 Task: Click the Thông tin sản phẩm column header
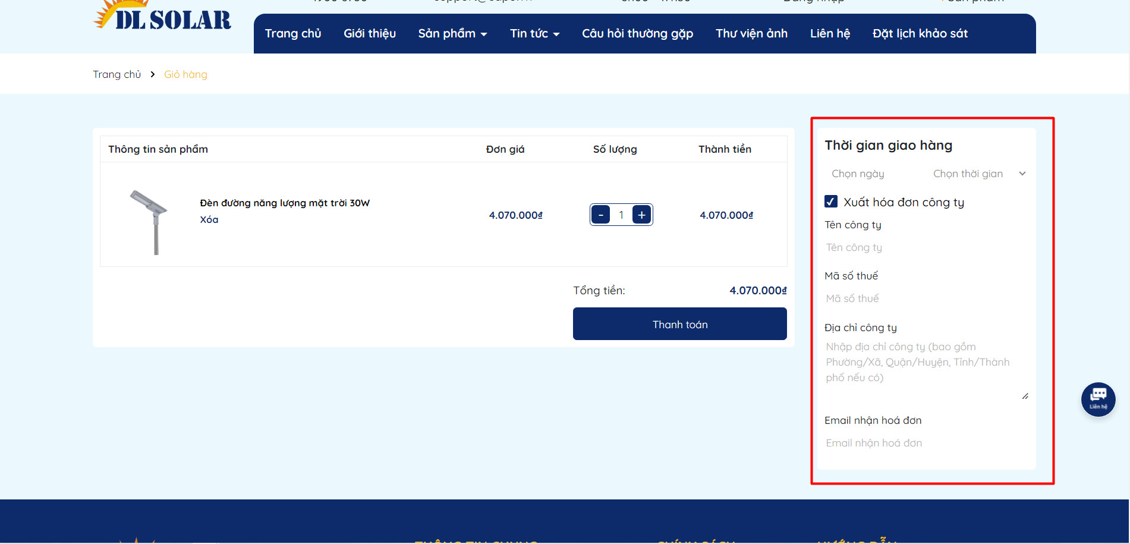(x=158, y=149)
